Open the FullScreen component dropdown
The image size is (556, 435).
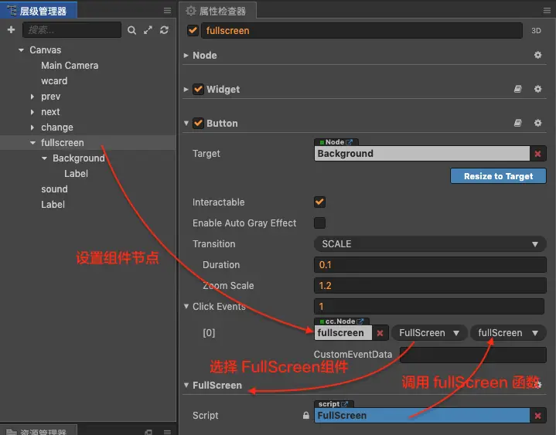point(429,333)
